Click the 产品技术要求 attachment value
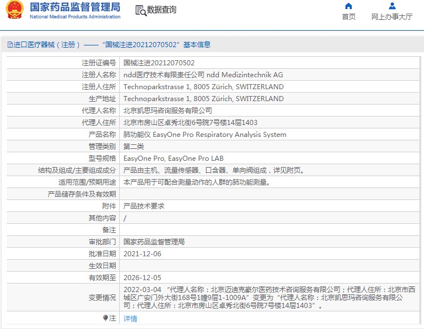Screen dimensions: 424x329 pyautogui.click(x=144, y=206)
